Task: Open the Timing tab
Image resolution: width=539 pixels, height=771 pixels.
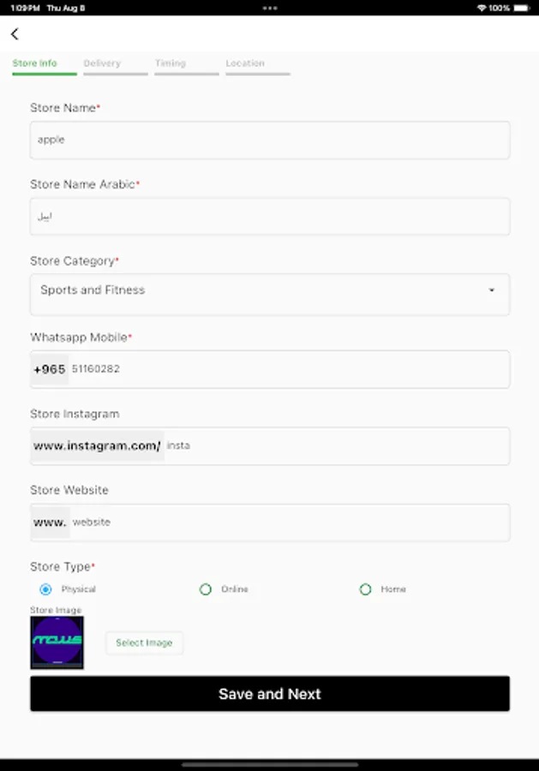Action: [173, 63]
